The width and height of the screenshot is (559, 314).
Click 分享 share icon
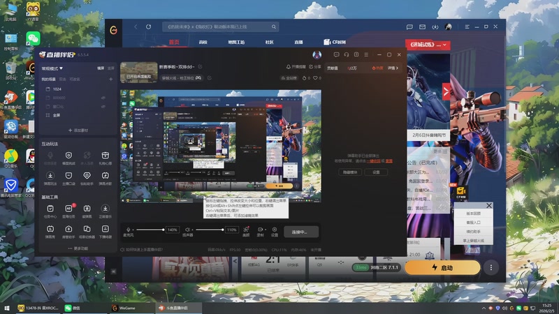tap(315, 66)
